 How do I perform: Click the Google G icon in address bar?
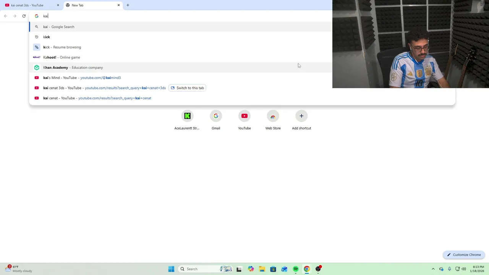click(37, 16)
